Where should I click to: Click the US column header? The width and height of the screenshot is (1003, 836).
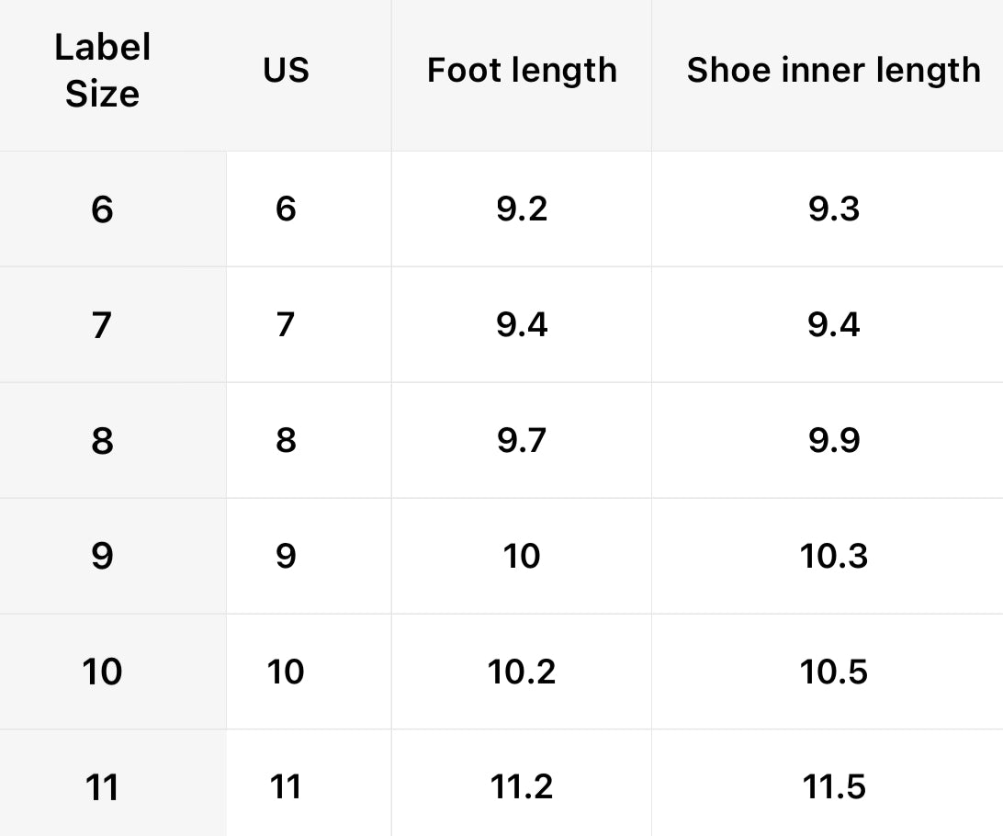point(286,71)
